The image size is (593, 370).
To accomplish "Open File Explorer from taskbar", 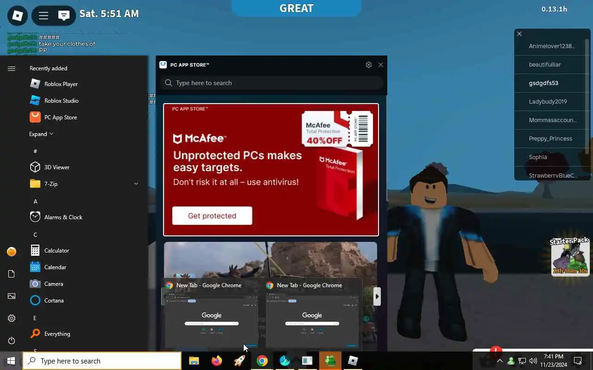I will click(194, 361).
